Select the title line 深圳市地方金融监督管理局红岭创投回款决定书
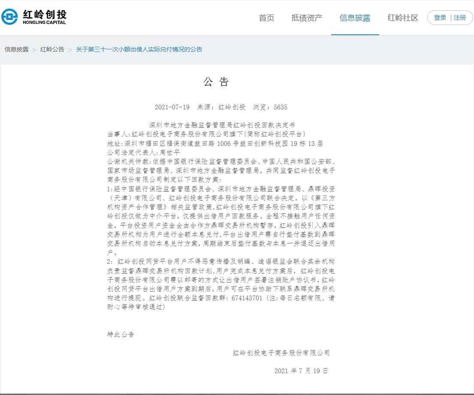This screenshot has height=395, width=474. [222, 125]
